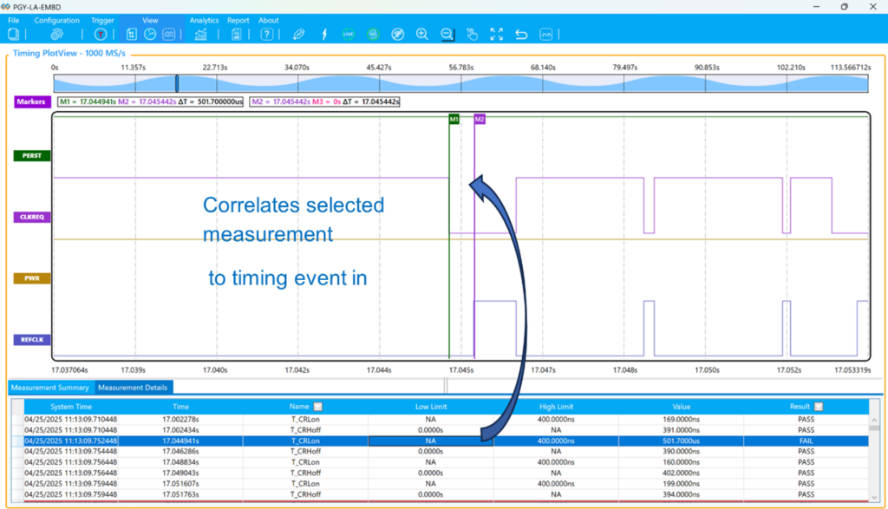
Task: Switch to Measurement Summary tab
Action: pos(50,388)
